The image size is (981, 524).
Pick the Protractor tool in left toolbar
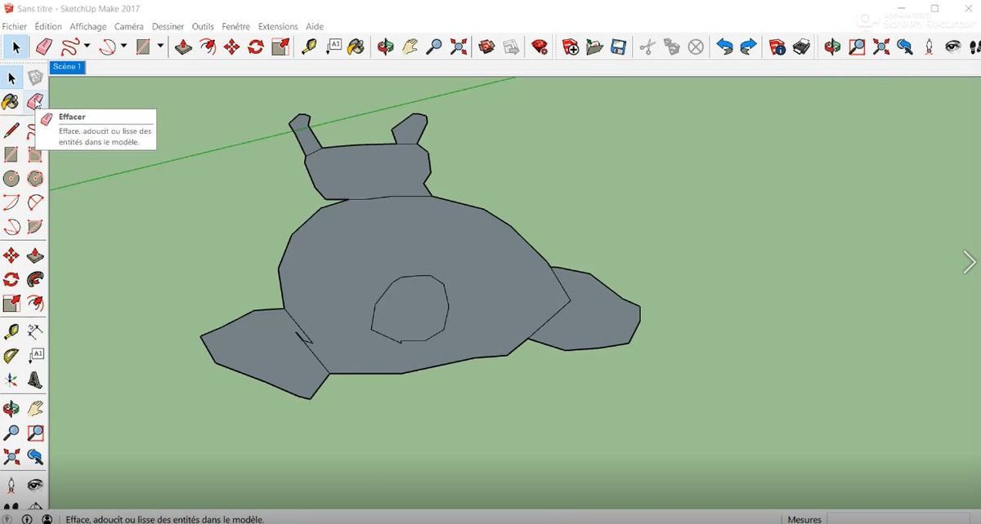click(11, 355)
